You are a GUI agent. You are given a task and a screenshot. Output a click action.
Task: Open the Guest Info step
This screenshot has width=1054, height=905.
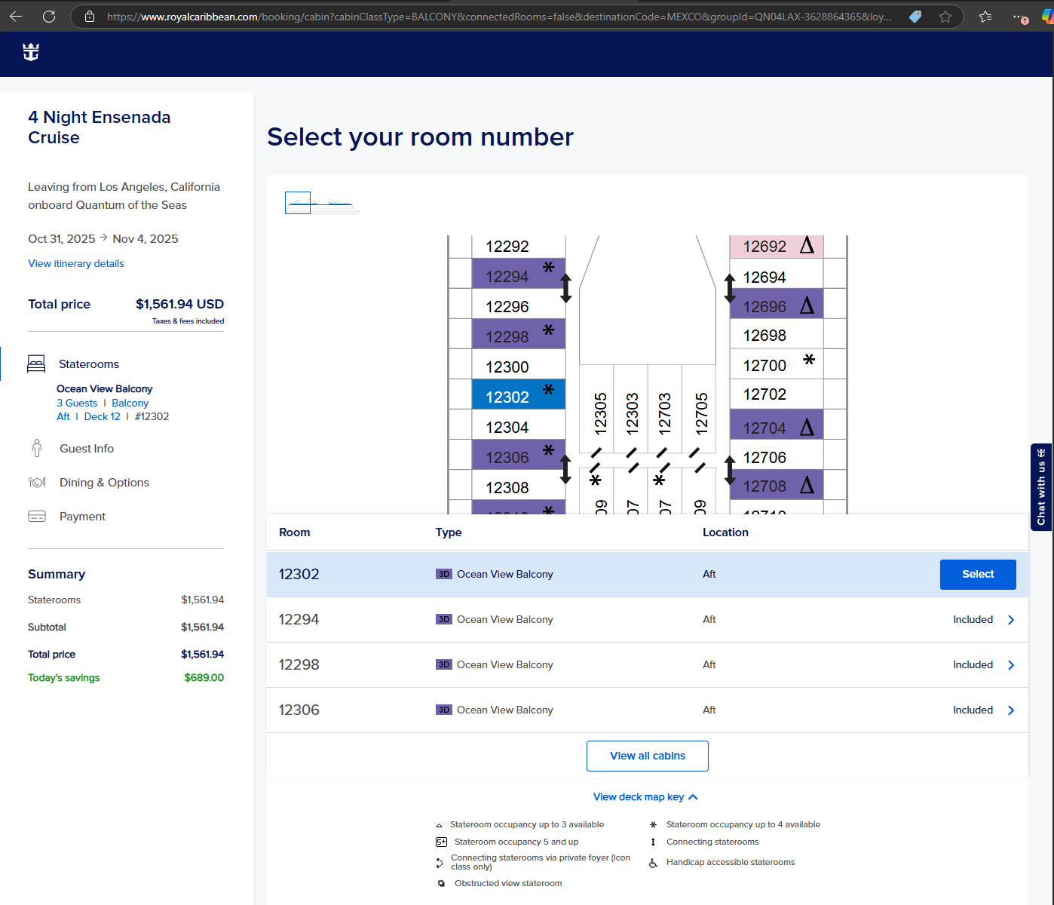tap(87, 449)
